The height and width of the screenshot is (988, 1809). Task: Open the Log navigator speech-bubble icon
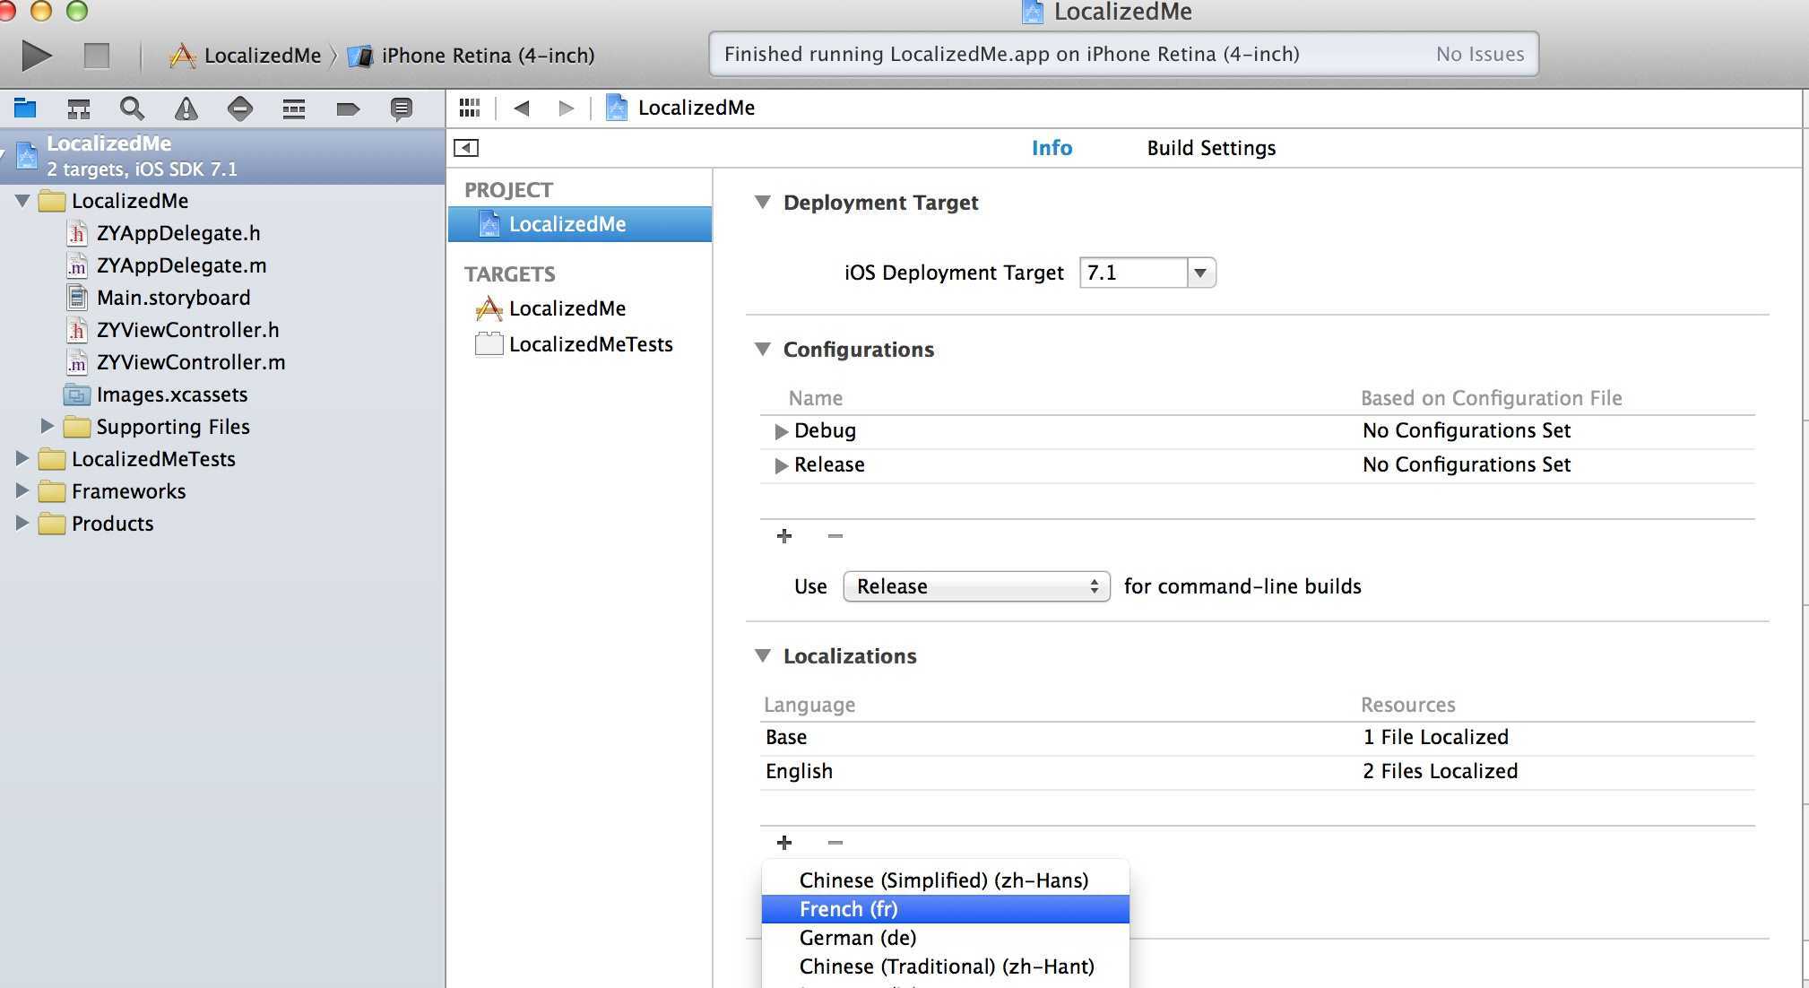pos(402,108)
